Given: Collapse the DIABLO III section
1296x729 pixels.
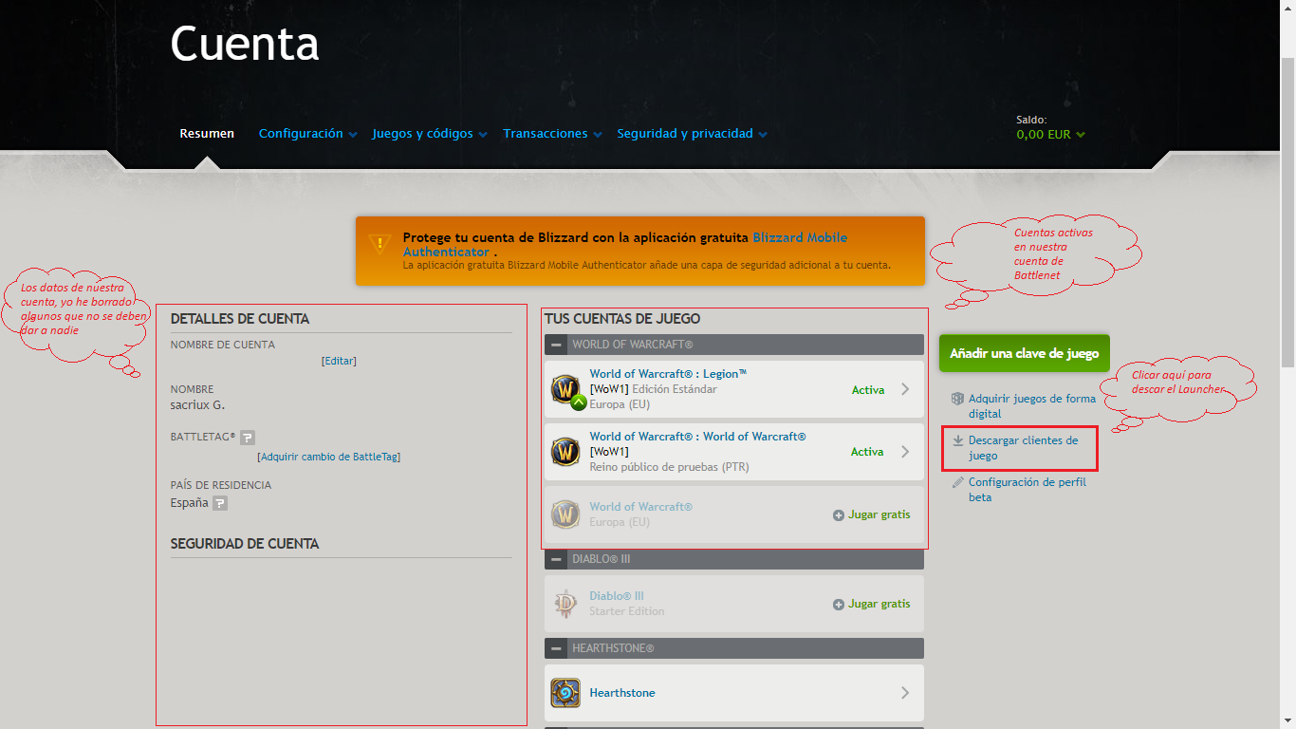Looking at the screenshot, I should tap(556, 559).
